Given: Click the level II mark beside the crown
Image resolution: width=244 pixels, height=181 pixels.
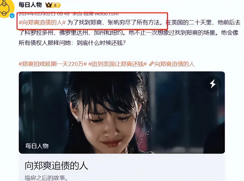Looking at the screenshot, I should (x=55, y=5).
